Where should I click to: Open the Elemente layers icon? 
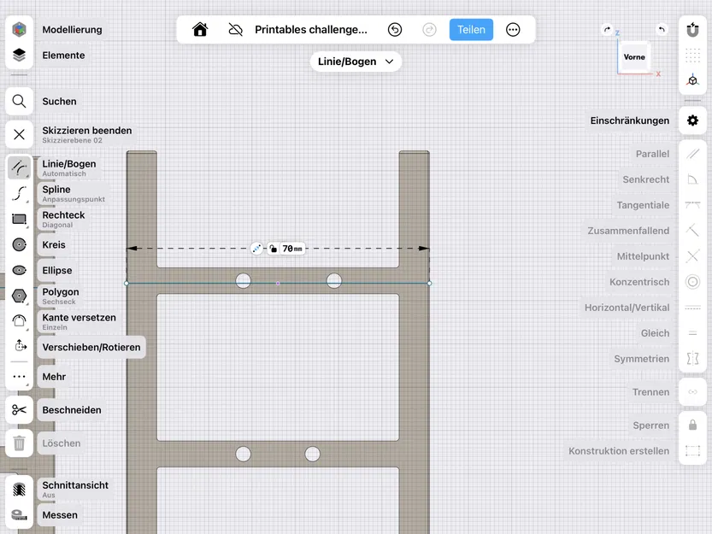tap(19, 55)
